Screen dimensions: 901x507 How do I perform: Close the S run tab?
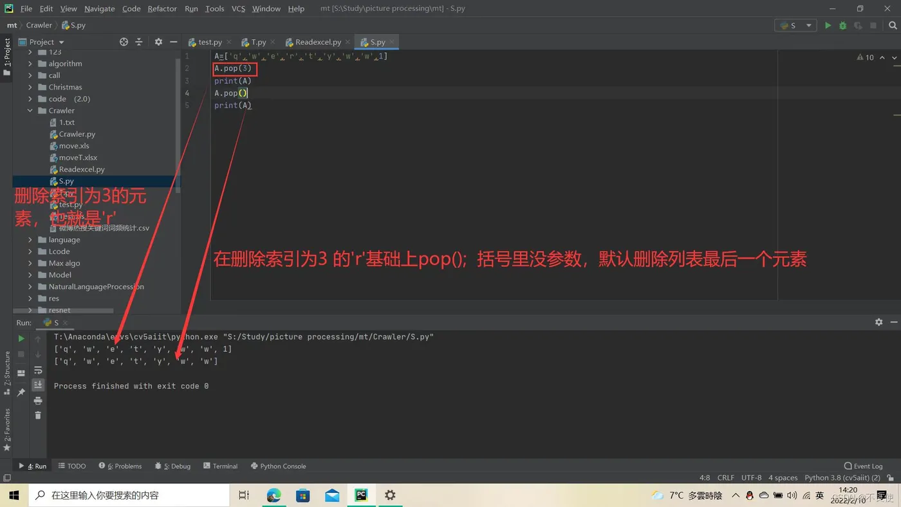66,322
